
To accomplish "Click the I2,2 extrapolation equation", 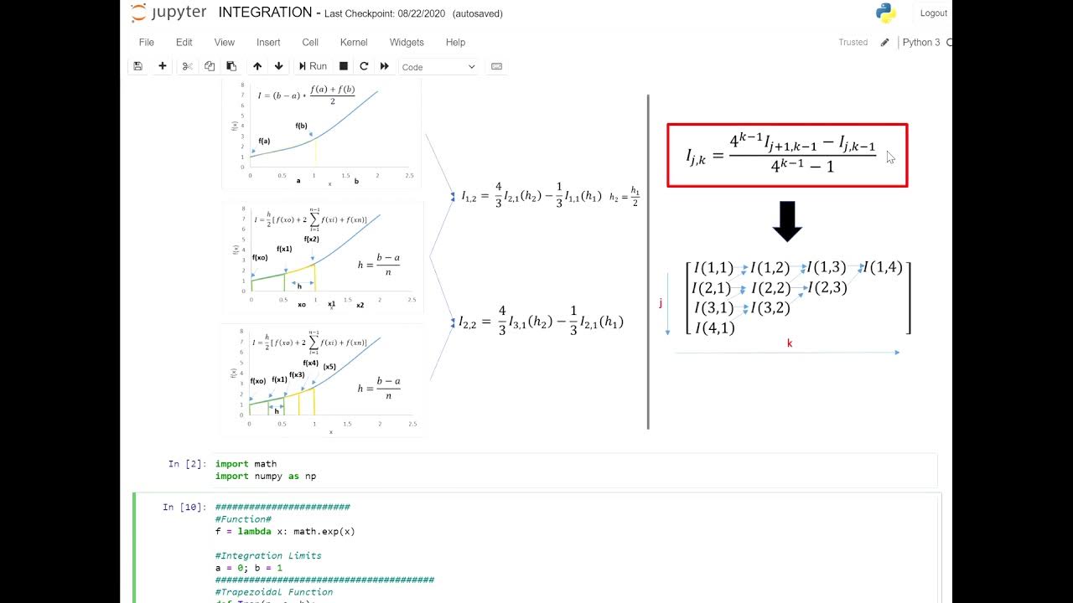I will point(541,322).
